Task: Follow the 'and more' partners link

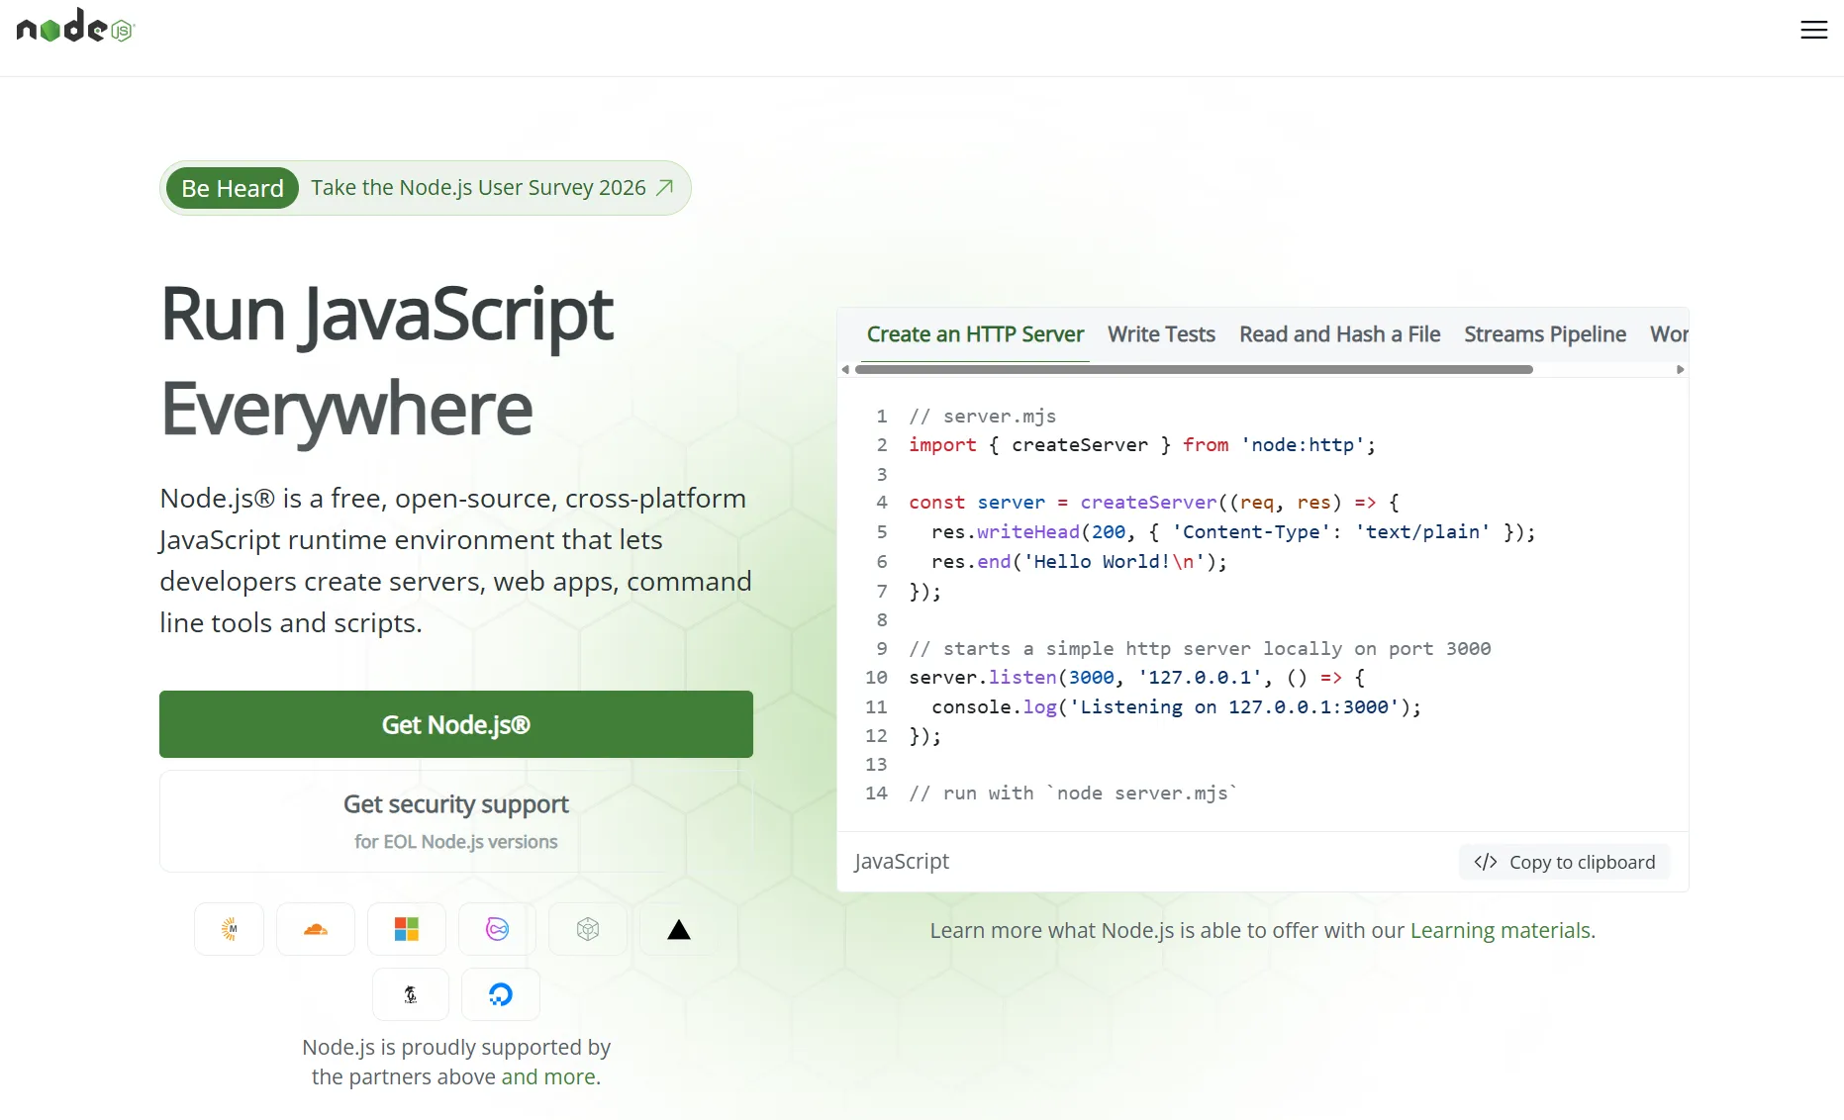Action: tap(548, 1076)
